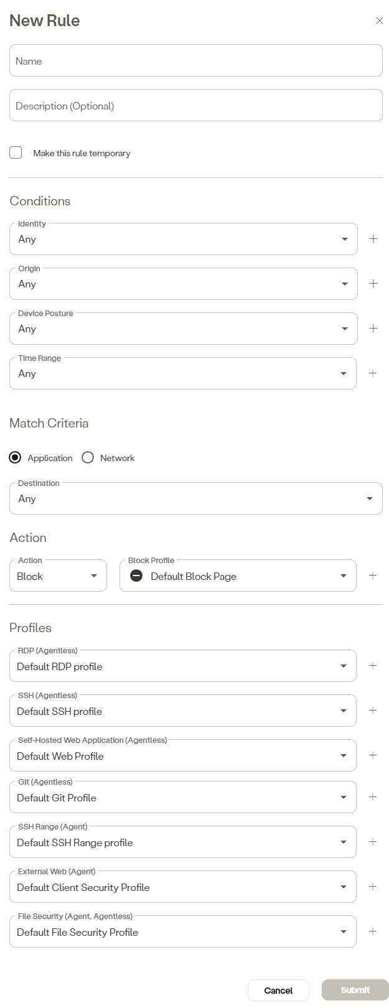Expand the SSH (Agentless) profile dropdown
The height and width of the screenshot is (1008, 389).
182,711
